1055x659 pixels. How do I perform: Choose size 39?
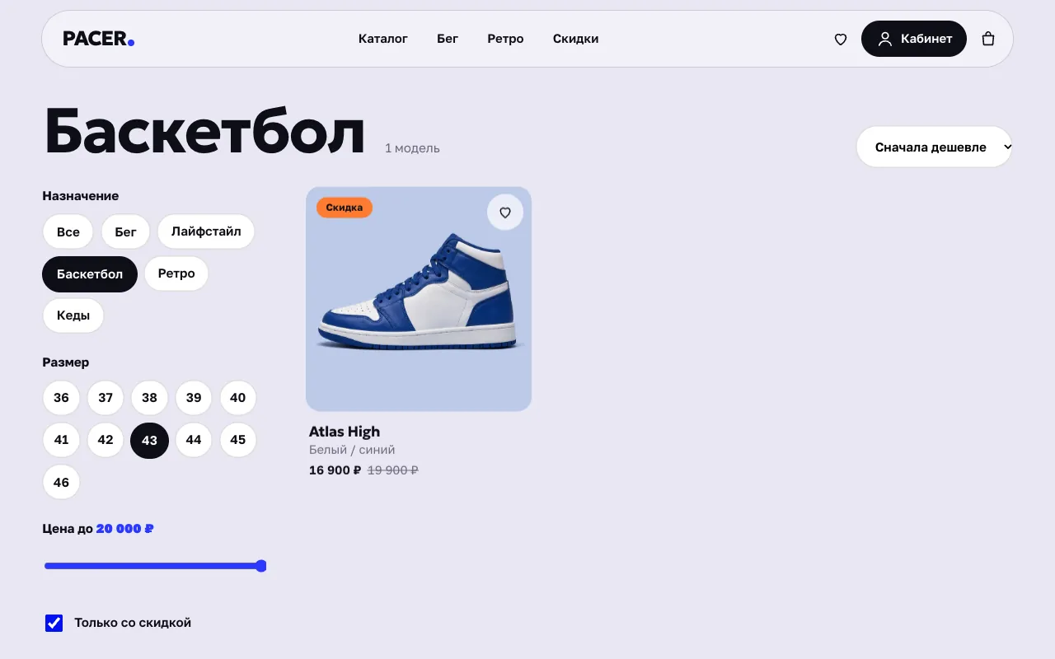click(194, 398)
